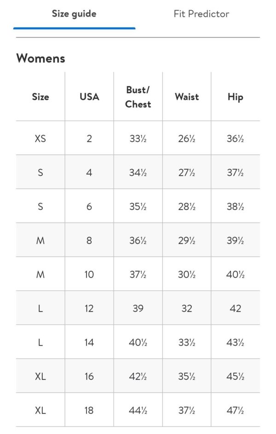The width and height of the screenshot is (276, 434).
Task: Select the 36½ bust value for size 8
Action: [x=138, y=240]
